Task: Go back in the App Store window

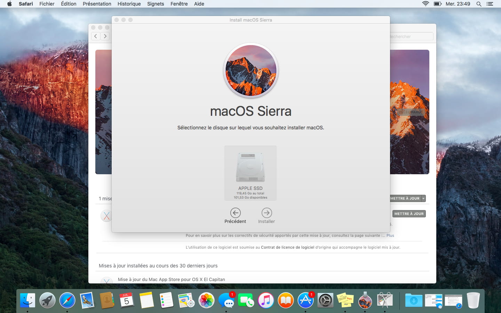Action: 96,36
